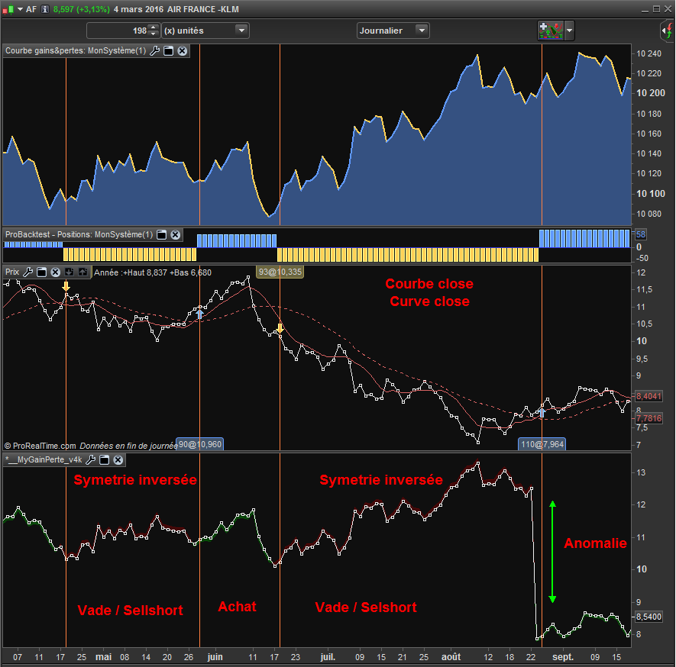
Task: Expand the arrow beside the add indicator icon
Action: pos(569,31)
